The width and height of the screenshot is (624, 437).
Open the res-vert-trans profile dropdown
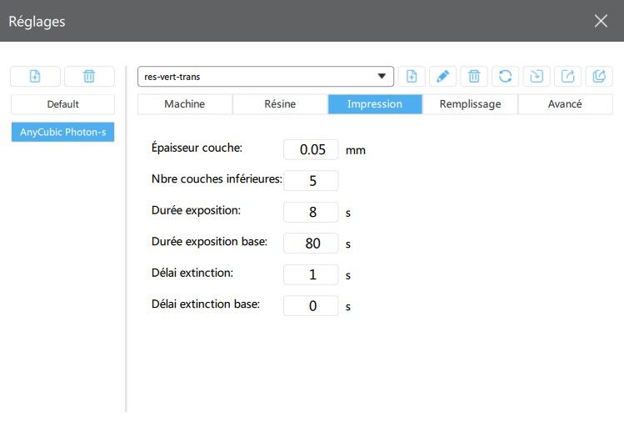[x=266, y=77]
